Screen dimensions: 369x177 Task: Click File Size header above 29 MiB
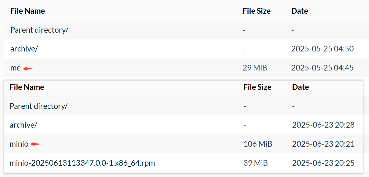[x=256, y=11]
